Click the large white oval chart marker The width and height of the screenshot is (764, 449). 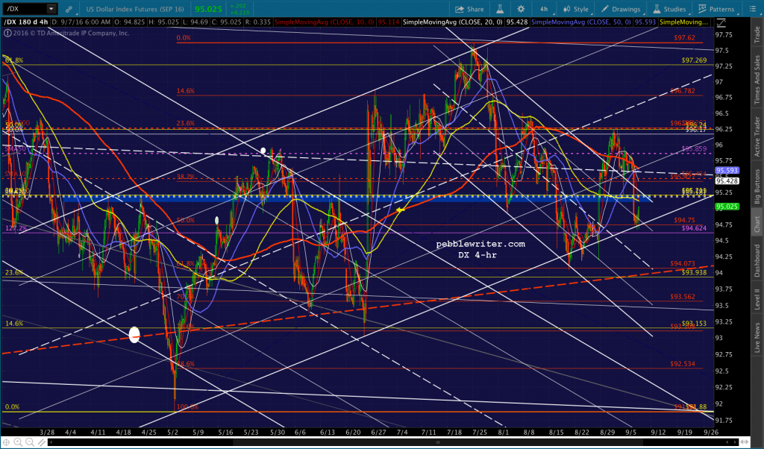[x=134, y=334]
